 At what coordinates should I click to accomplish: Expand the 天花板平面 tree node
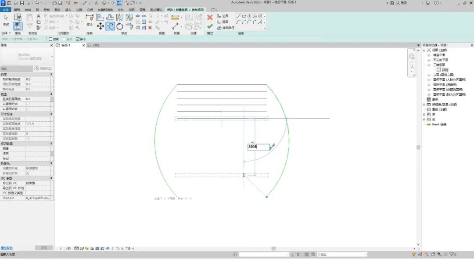click(429, 60)
